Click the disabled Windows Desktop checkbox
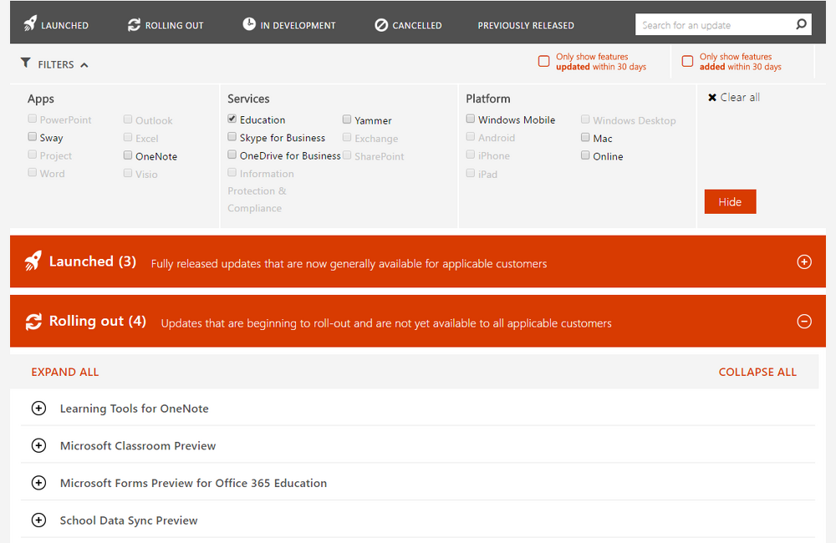This screenshot has height=543, width=836. 585,119
